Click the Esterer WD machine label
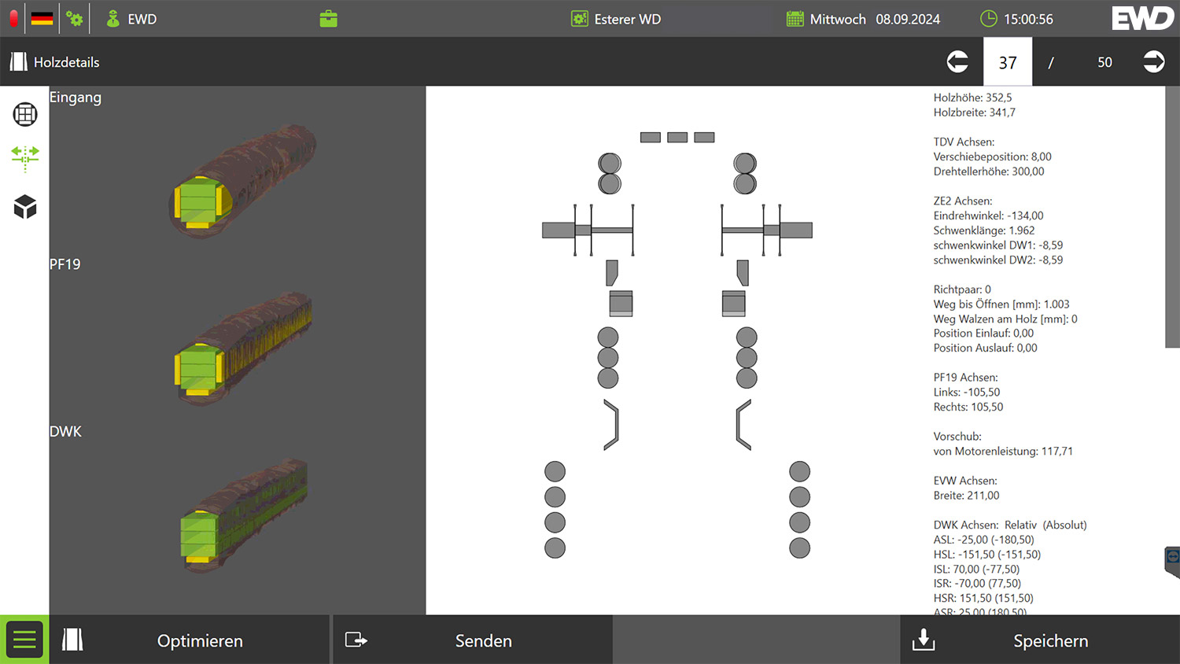 click(x=627, y=19)
